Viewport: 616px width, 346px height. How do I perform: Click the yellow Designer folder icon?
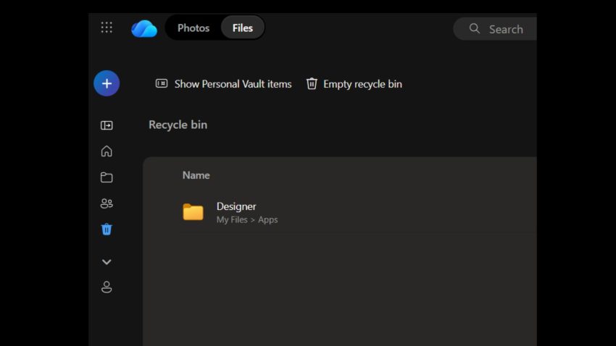tap(193, 212)
